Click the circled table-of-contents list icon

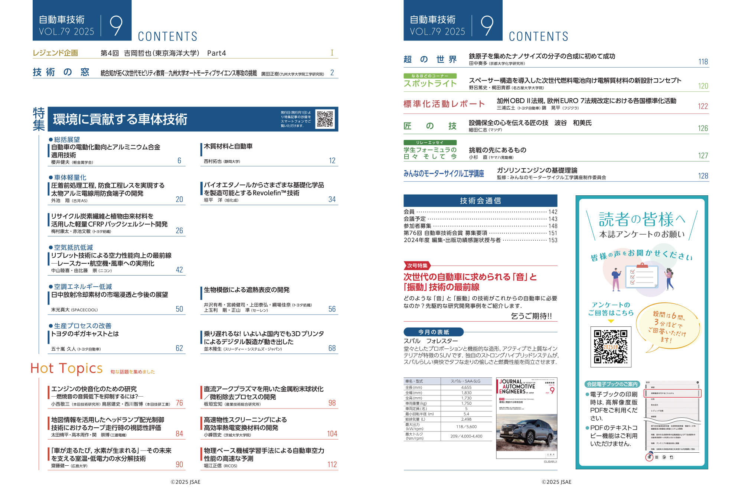(x=649, y=457)
